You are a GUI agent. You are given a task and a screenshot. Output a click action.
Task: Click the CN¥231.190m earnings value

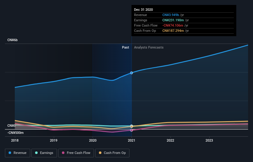click(x=173, y=20)
